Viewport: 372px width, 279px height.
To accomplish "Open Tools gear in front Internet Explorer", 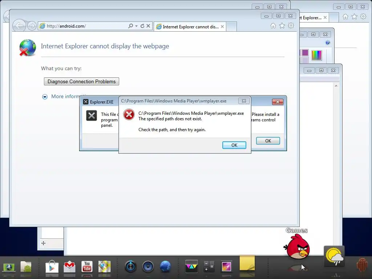I will point(291,26).
